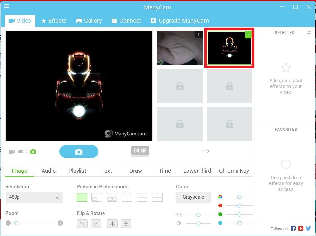Viewport: 316px width, 236px height.
Task: Select four-quadrant grid picture mode
Action: [157, 197]
